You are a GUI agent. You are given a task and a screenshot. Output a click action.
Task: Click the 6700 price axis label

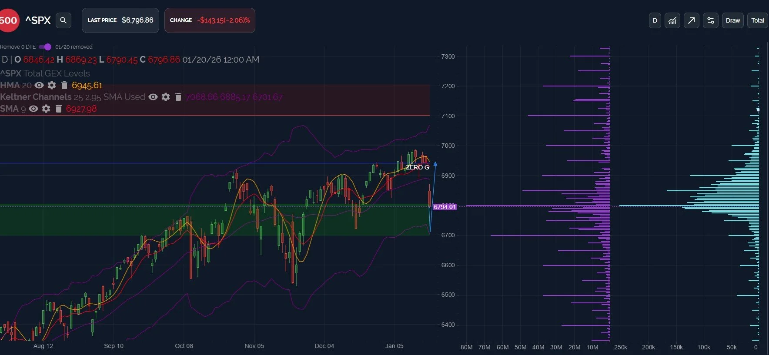click(448, 235)
